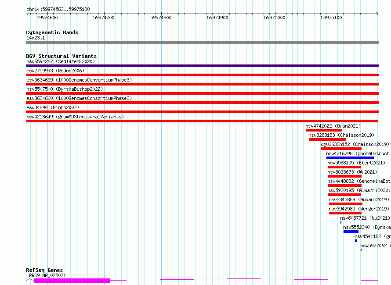The image size is (391, 285).
Task: Open the LRRC9|NR_075071 gene label
Action: (46, 275)
